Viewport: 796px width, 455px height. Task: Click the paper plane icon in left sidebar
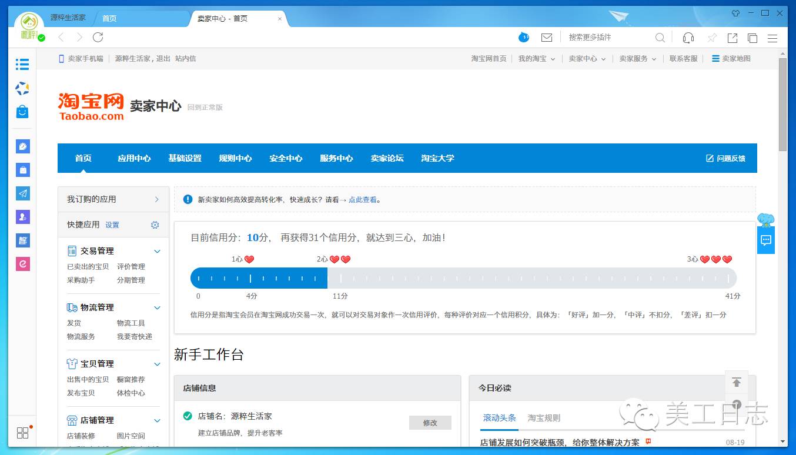pyautogui.click(x=22, y=193)
